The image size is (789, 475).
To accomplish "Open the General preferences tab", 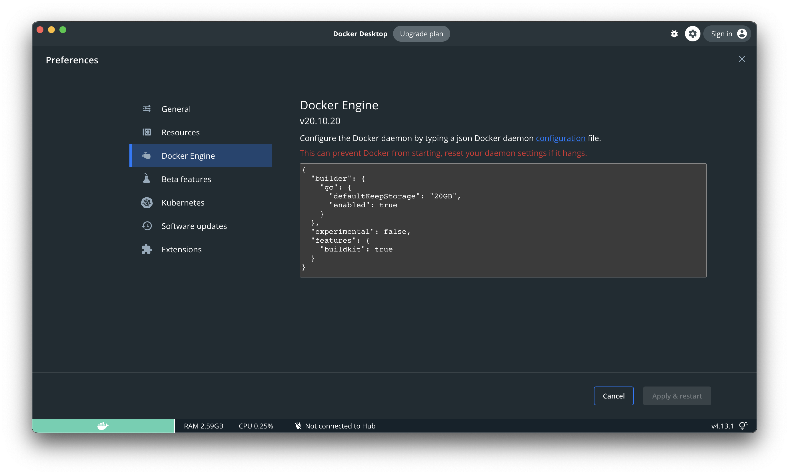I will point(176,109).
